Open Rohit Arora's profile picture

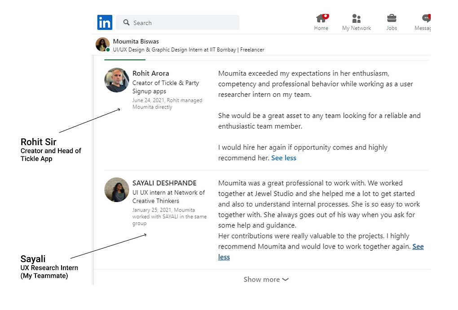(117, 80)
